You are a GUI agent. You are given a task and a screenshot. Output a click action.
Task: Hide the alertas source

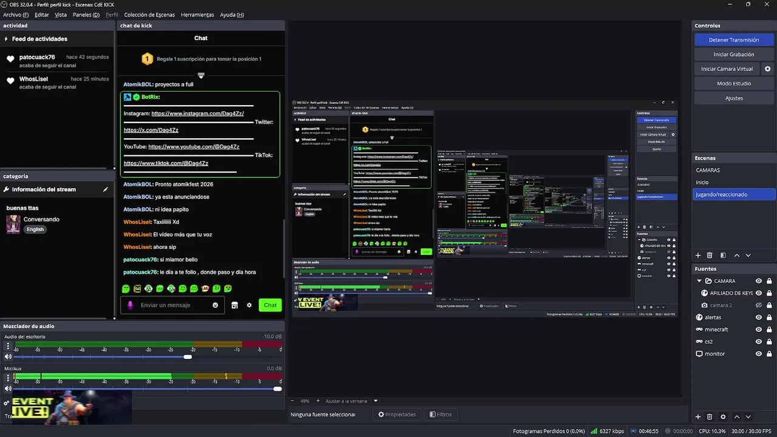(758, 317)
